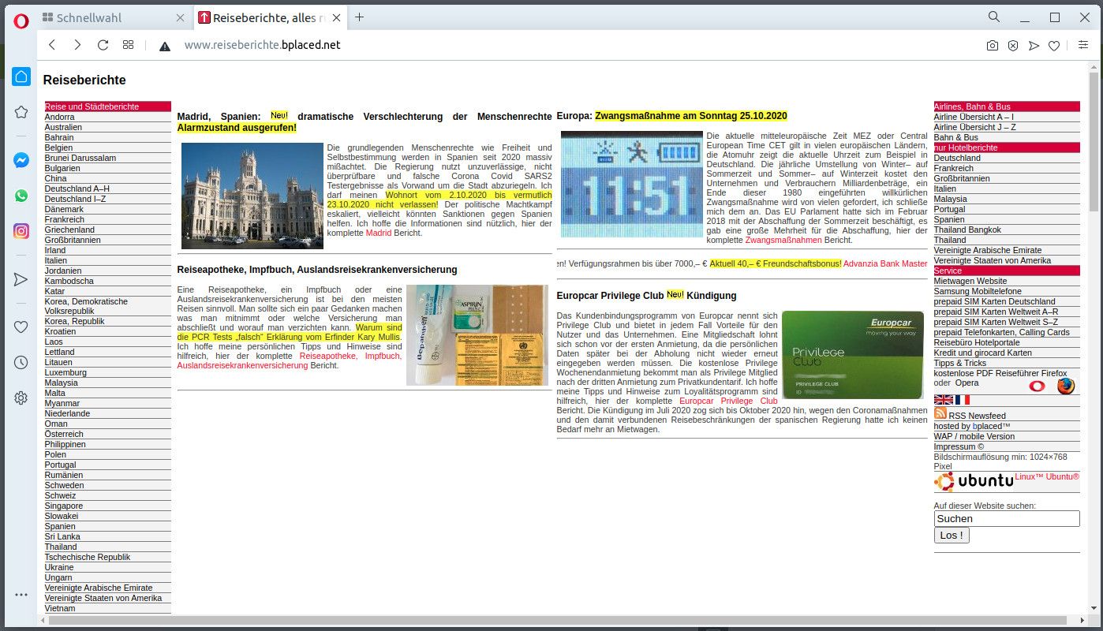Click the Los ! search button

952,536
